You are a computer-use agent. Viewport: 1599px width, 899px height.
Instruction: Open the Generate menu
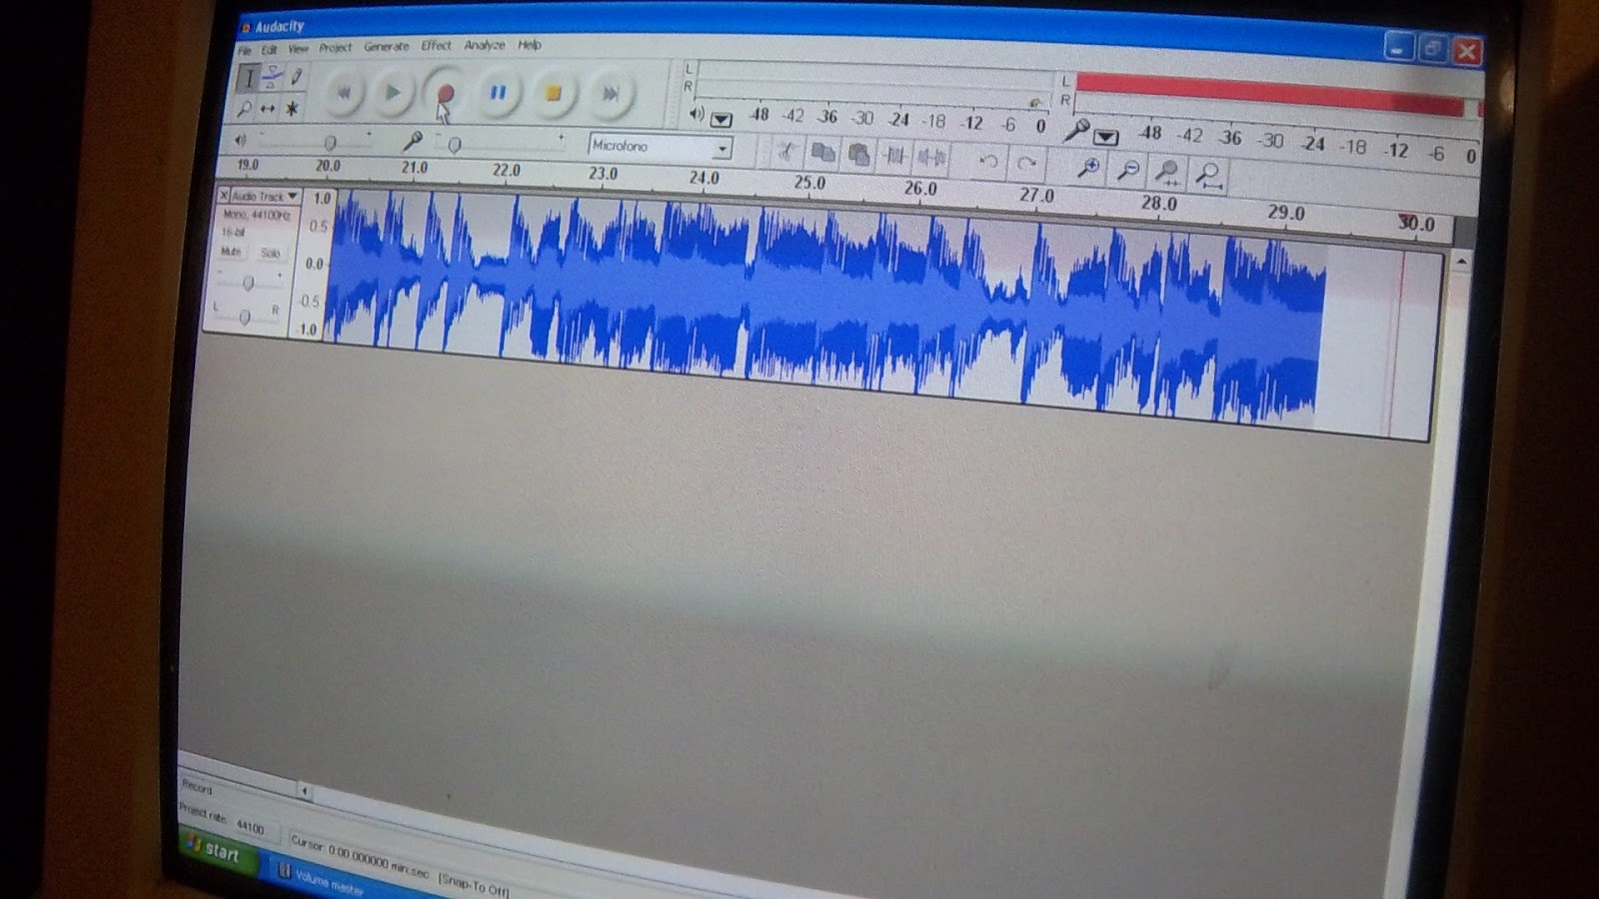(x=386, y=46)
